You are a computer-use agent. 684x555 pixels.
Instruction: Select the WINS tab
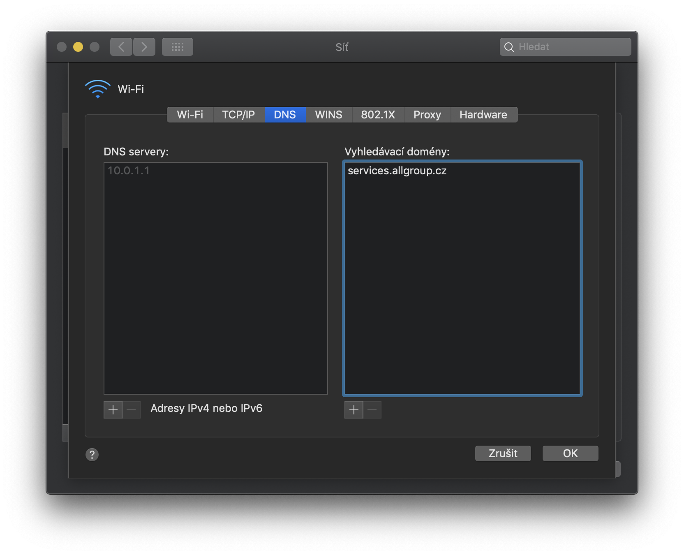328,115
